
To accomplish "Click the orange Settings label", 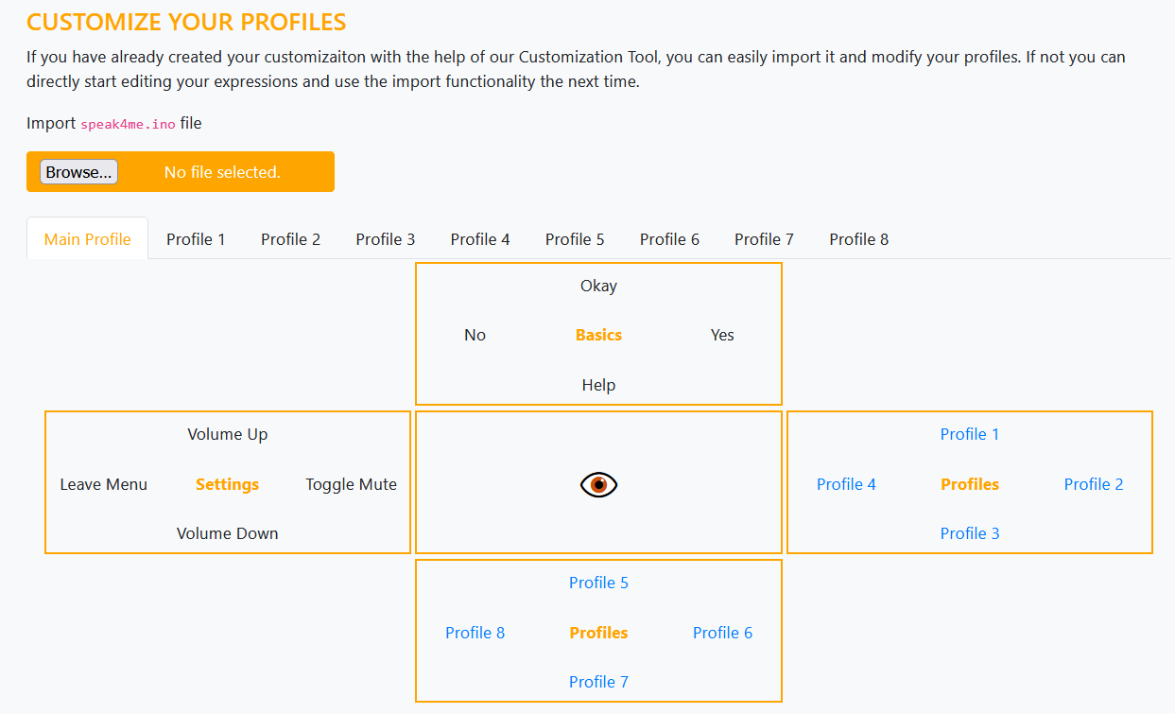I will (x=227, y=484).
